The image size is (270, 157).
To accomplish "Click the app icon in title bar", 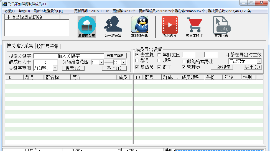I will (5, 4).
